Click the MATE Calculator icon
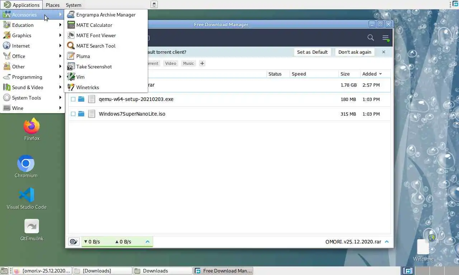The image size is (459, 275). click(x=71, y=25)
